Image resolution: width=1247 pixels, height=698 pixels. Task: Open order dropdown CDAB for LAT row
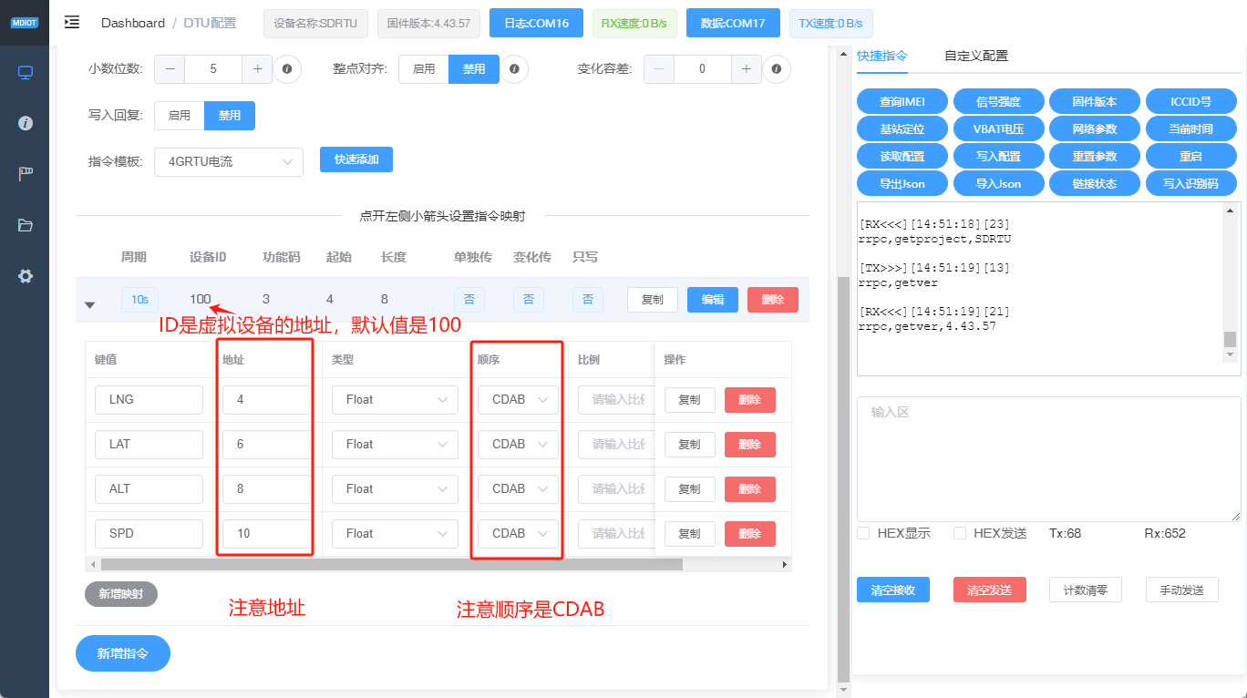pyautogui.click(x=518, y=445)
